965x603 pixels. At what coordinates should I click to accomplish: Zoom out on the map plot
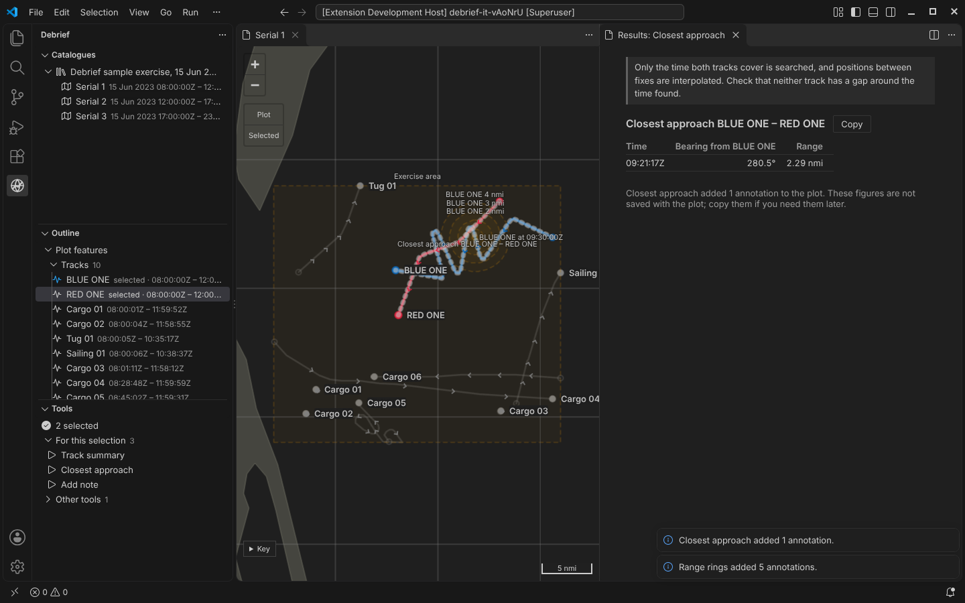[x=255, y=85]
